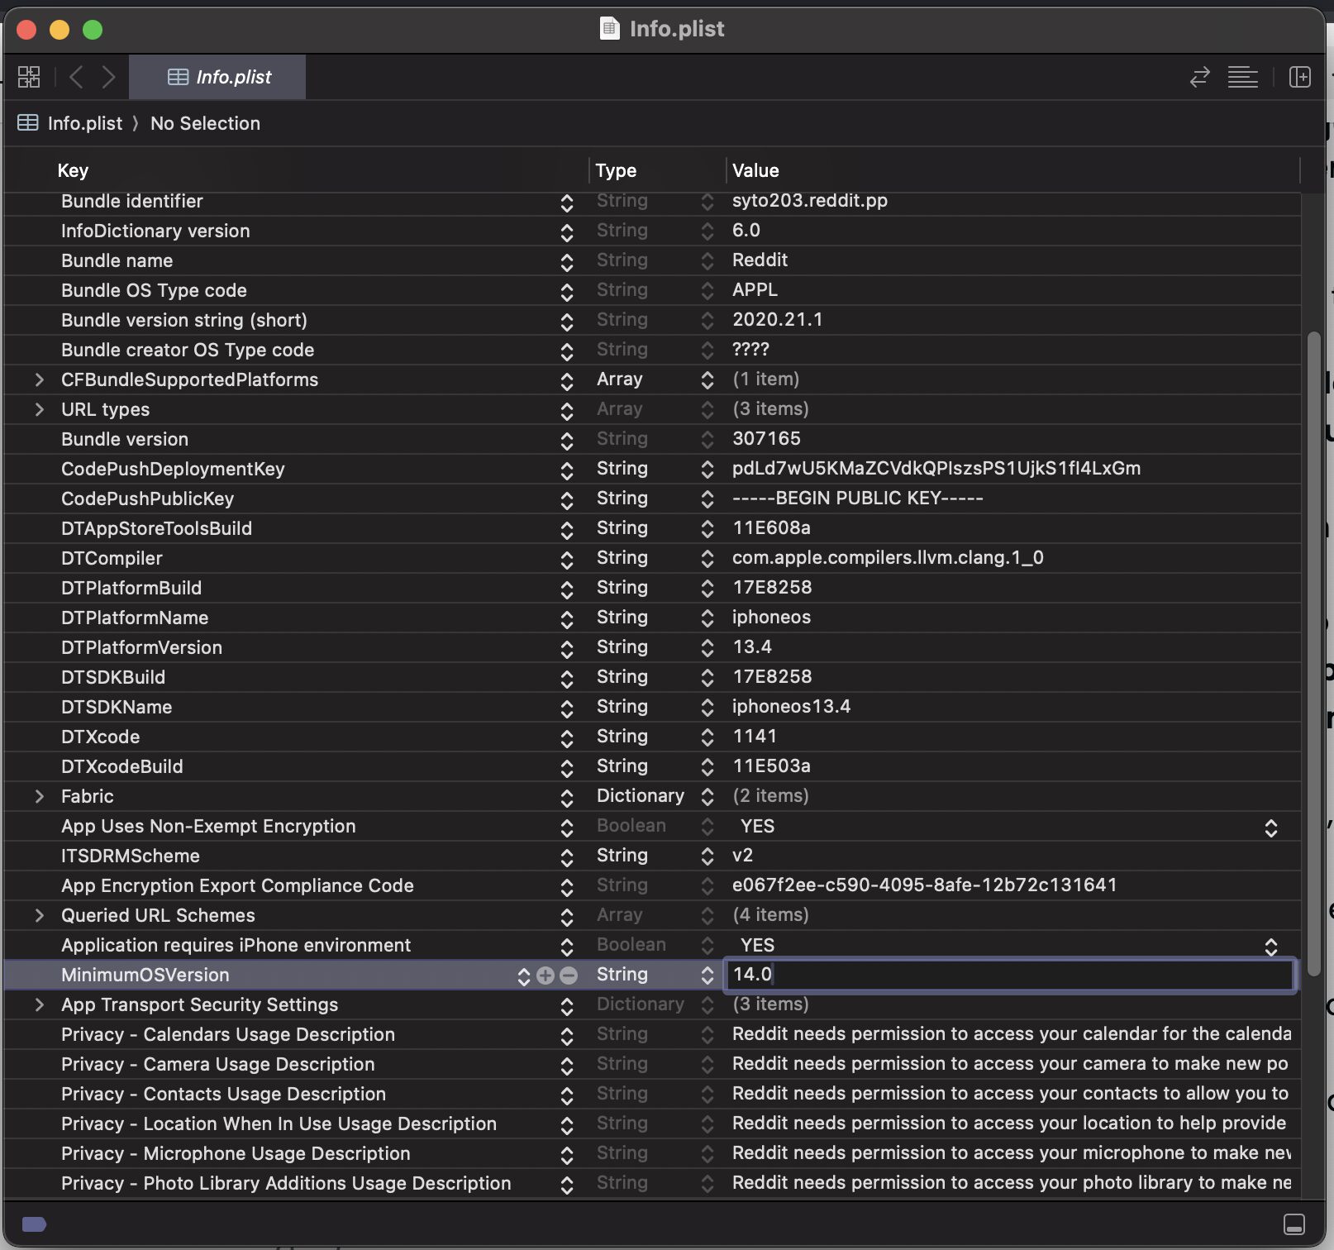Click Info.plist in the breadcrumb bar
Screen dimensions: 1334x1250
pos(84,123)
